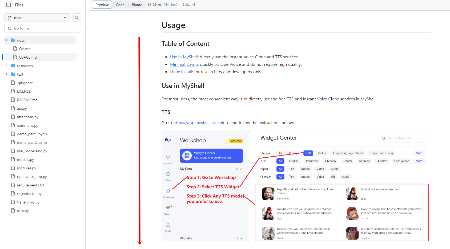The height and width of the screenshot is (249, 450).
Task: Open utils.py file
Action: tap(23, 211)
